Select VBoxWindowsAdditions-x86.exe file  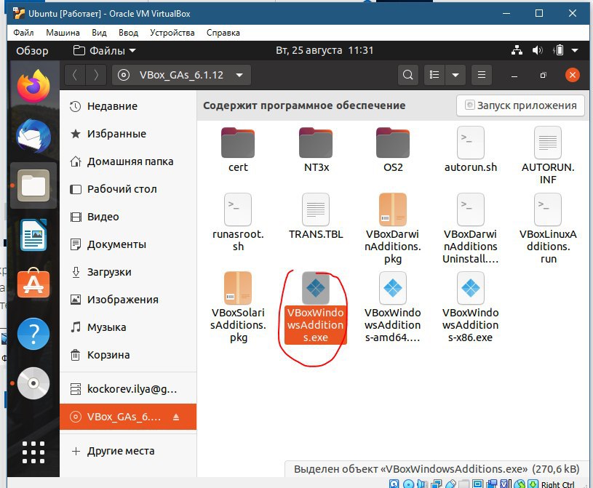pos(471,308)
